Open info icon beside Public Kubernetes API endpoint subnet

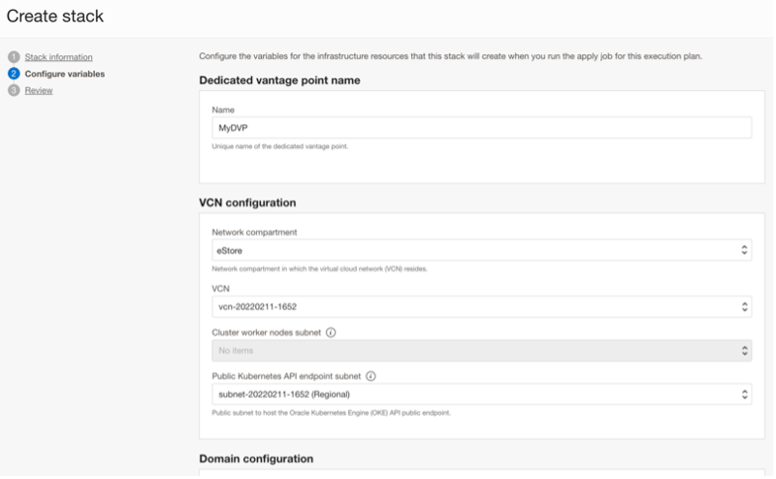(x=371, y=376)
